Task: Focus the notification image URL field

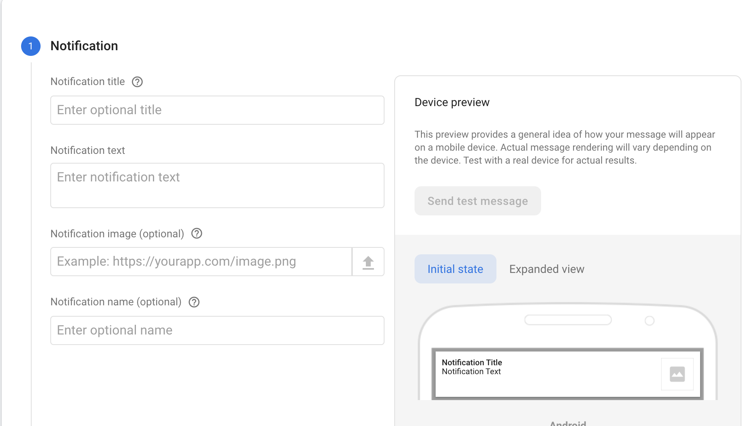Action: (201, 262)
